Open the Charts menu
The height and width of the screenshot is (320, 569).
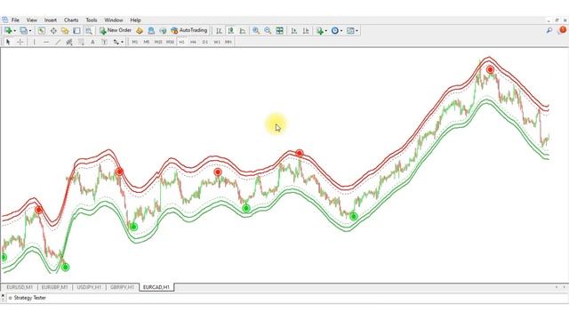point(71,20)
